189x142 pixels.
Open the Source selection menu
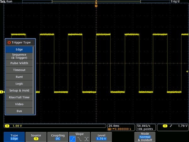click(x=36, y=137)
